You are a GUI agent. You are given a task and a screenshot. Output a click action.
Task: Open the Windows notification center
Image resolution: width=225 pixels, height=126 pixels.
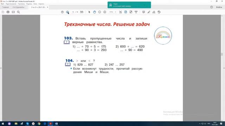point(221,124)
